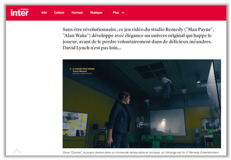Go to the Culture section

click(59, 13)
